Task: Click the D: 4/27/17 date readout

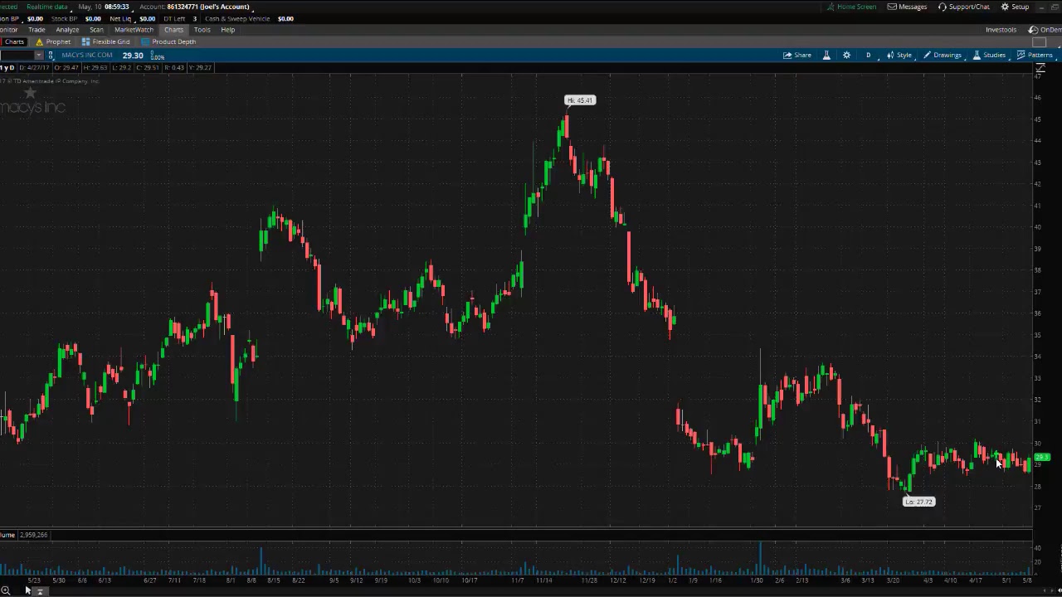Action: [x=35, y=67]
